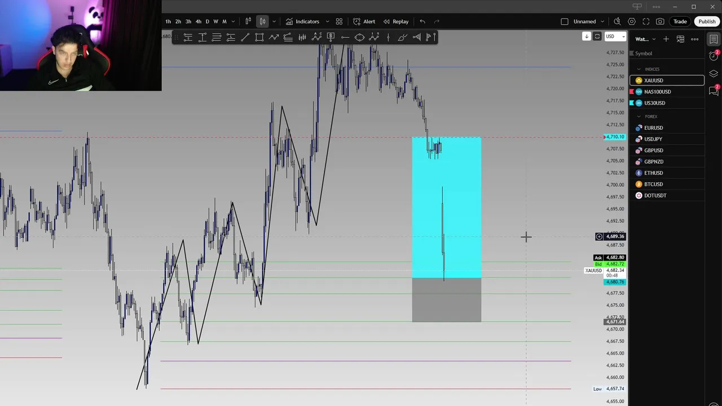Add a symbol to the watchlist
This screenshot has height=406, width=722.
(x=666, y=39)
